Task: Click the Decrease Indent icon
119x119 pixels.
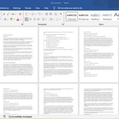Action: pyautogui.click(x=47, y=14)
